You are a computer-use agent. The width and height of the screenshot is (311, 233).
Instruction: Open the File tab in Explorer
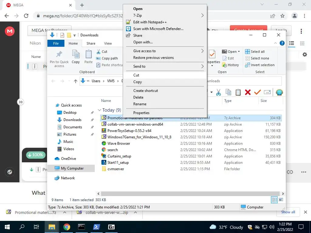(x=56, y=43)
